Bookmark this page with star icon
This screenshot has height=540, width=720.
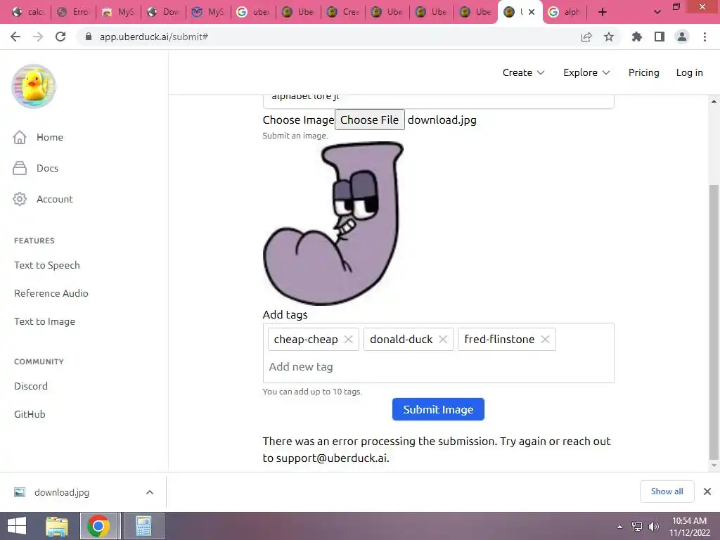point(609,37)
